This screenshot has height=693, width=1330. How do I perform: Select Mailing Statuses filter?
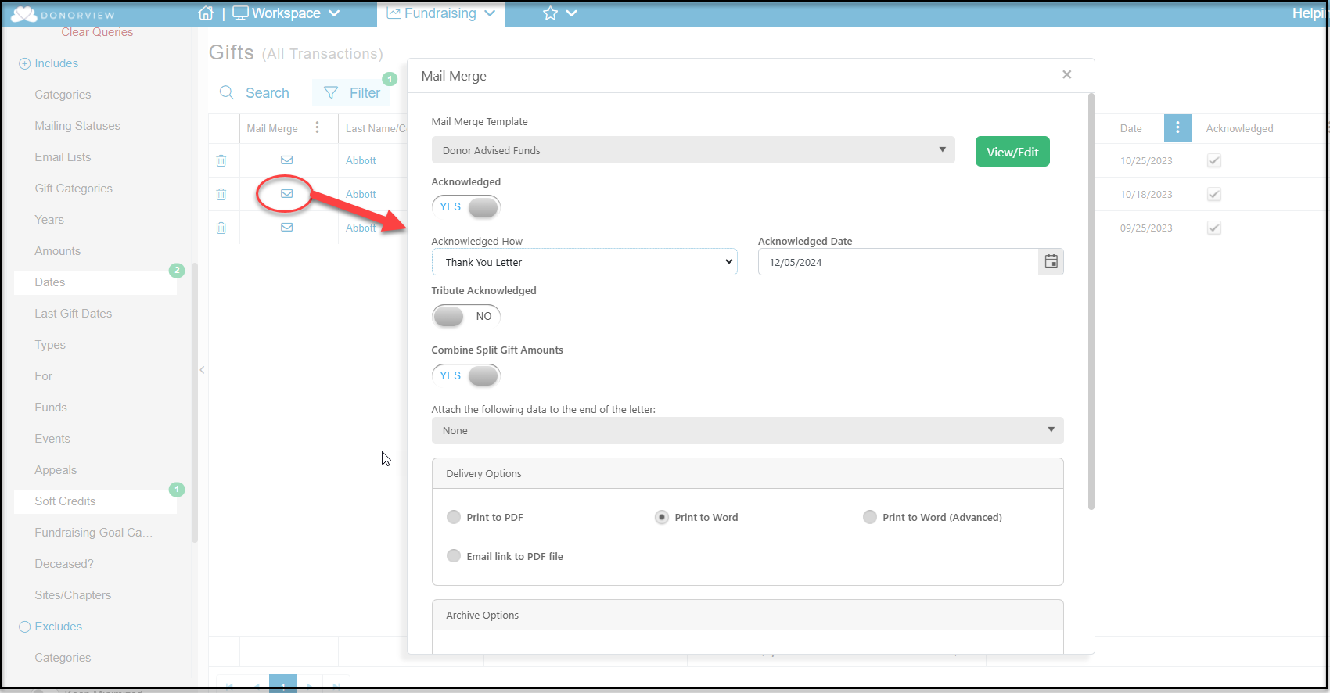[77, 126]
